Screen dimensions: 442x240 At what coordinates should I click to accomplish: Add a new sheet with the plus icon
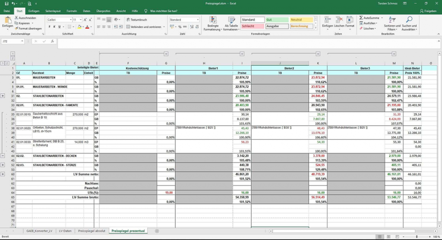pos(157,231)
